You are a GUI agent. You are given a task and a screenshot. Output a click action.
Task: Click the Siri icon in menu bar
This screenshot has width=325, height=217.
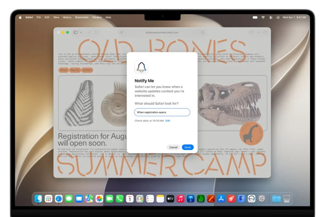[x=278, y=17]
